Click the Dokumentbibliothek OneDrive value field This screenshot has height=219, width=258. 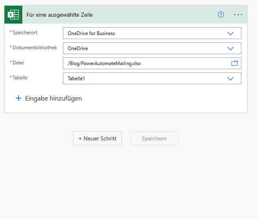(x=152, y=48)
